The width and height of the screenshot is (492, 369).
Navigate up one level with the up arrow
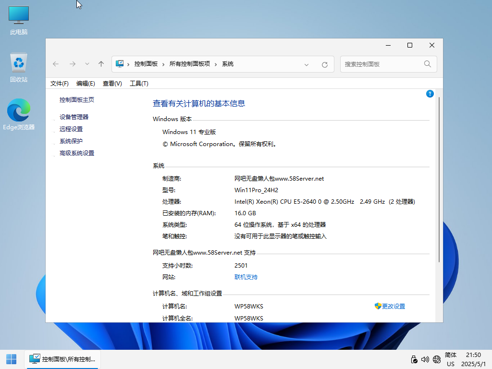[101, 64]
